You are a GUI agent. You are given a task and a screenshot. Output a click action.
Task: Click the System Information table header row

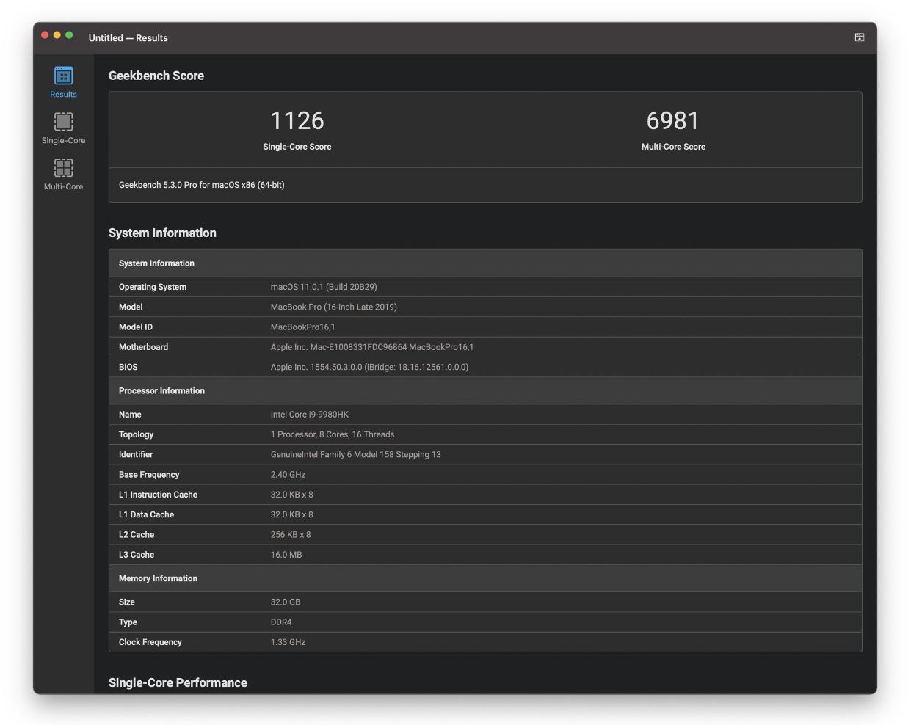(x=485, y=263)
